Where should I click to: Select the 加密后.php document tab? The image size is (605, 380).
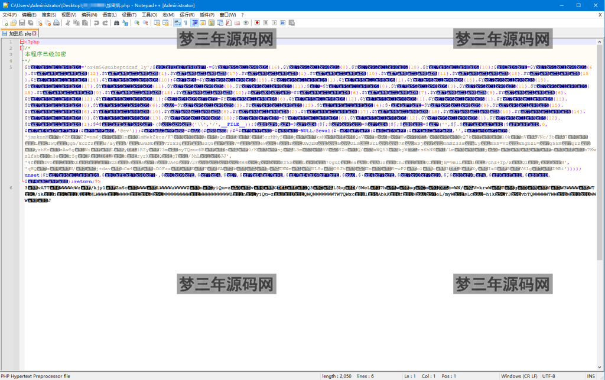[x=19, y=34]
